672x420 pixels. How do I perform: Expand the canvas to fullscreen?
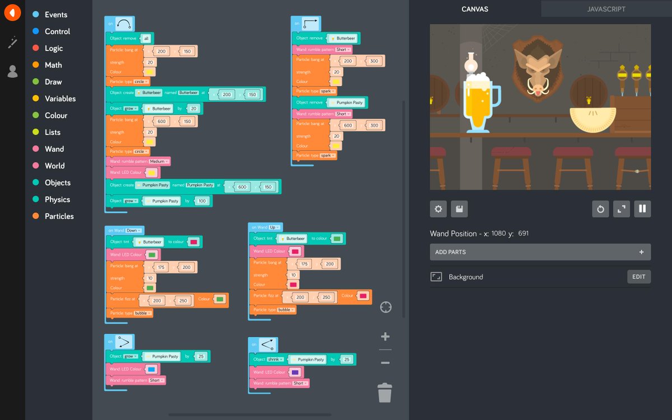[x=621, y=208]
